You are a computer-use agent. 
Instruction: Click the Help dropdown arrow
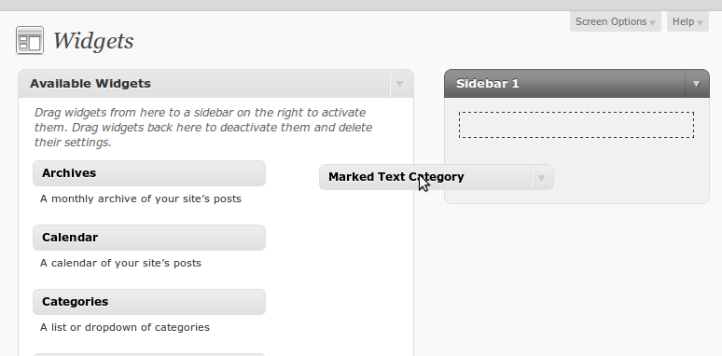point(700,22)
